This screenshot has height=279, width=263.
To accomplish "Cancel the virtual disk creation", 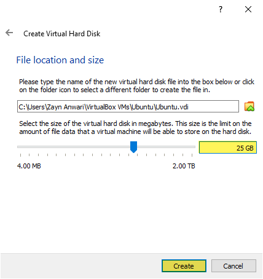I will point(234,266).
